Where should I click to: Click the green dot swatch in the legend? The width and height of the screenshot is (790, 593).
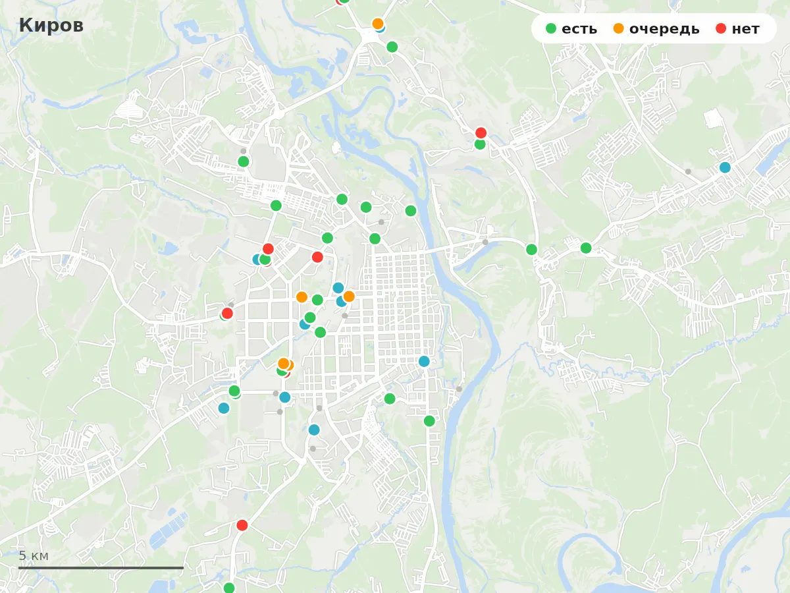[x=552, y=29]
